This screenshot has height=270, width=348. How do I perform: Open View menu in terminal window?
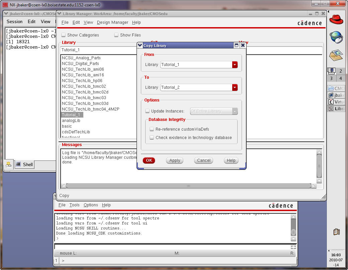coord(46,21)
